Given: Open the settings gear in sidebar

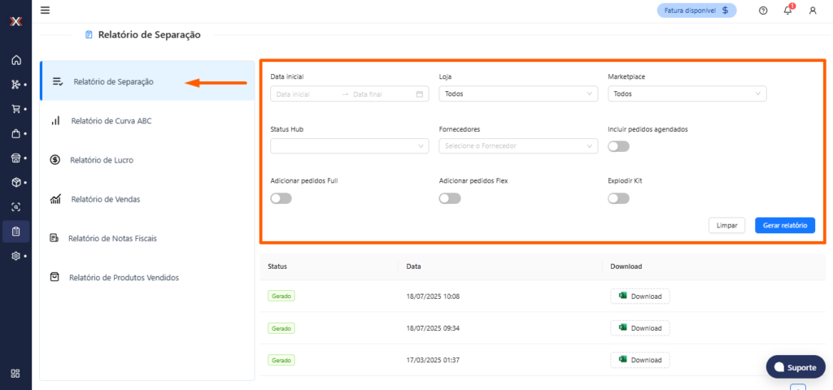Looking at the screenshot, I should [15, 255].
